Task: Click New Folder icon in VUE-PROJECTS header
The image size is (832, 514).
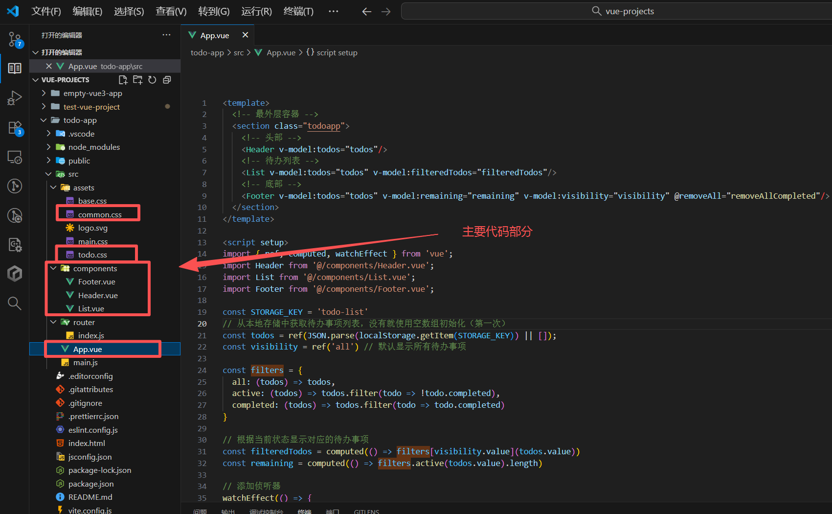Action: point(138,80)
